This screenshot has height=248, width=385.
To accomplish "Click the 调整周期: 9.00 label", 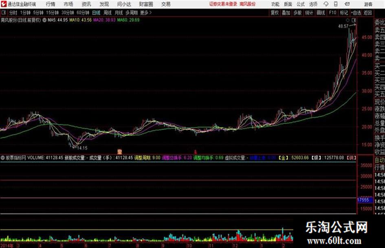I will (x=147, y=158).
